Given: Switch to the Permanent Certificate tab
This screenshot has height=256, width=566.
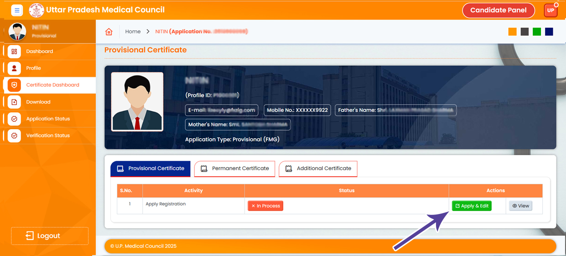Looking at the screenshot, I should (x=234, y=168).
